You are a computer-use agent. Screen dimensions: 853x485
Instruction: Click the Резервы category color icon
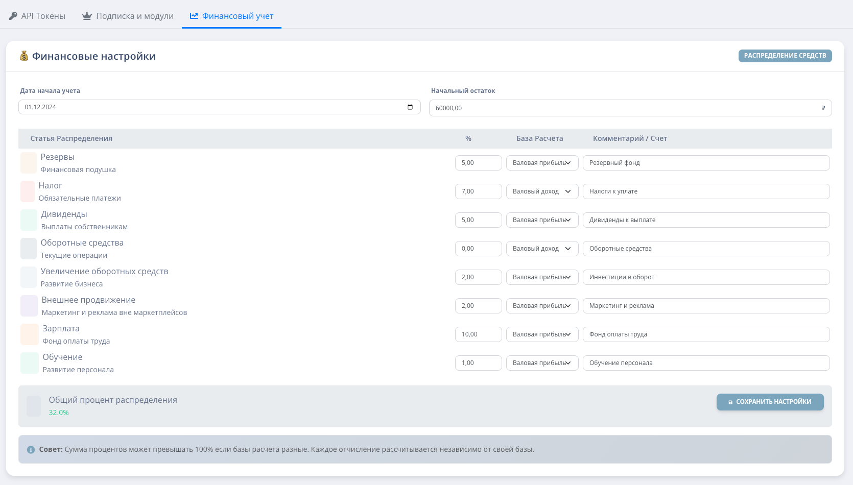click(x=29, y=163)
